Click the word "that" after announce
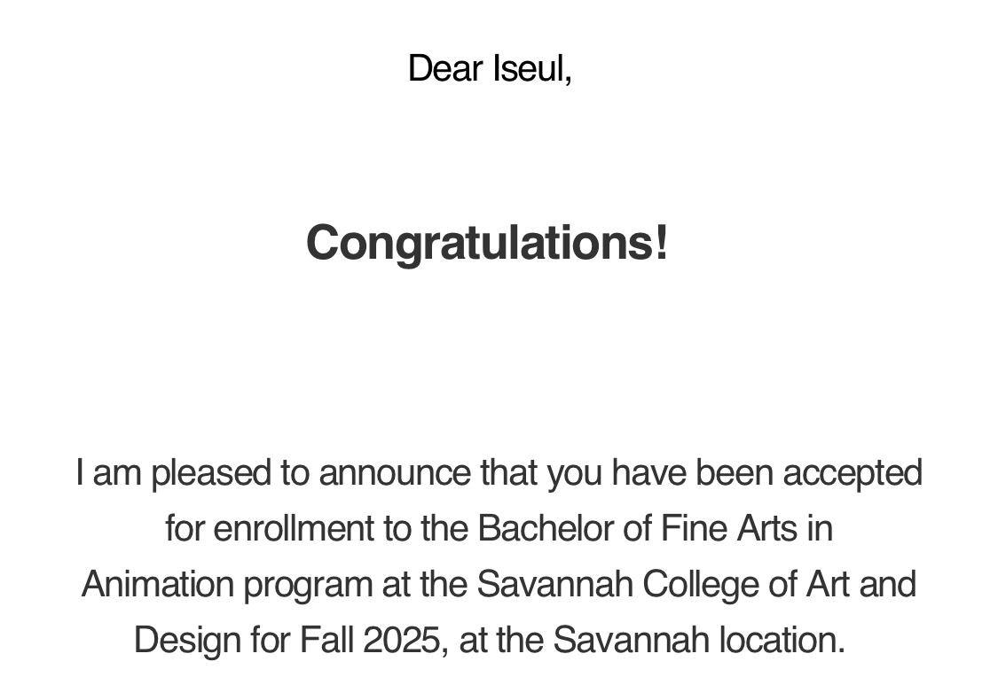 coord(508,473)
